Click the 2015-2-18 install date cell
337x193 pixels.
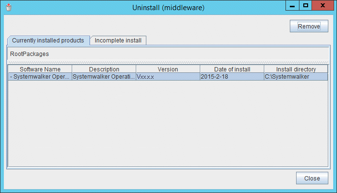point(232,77)
